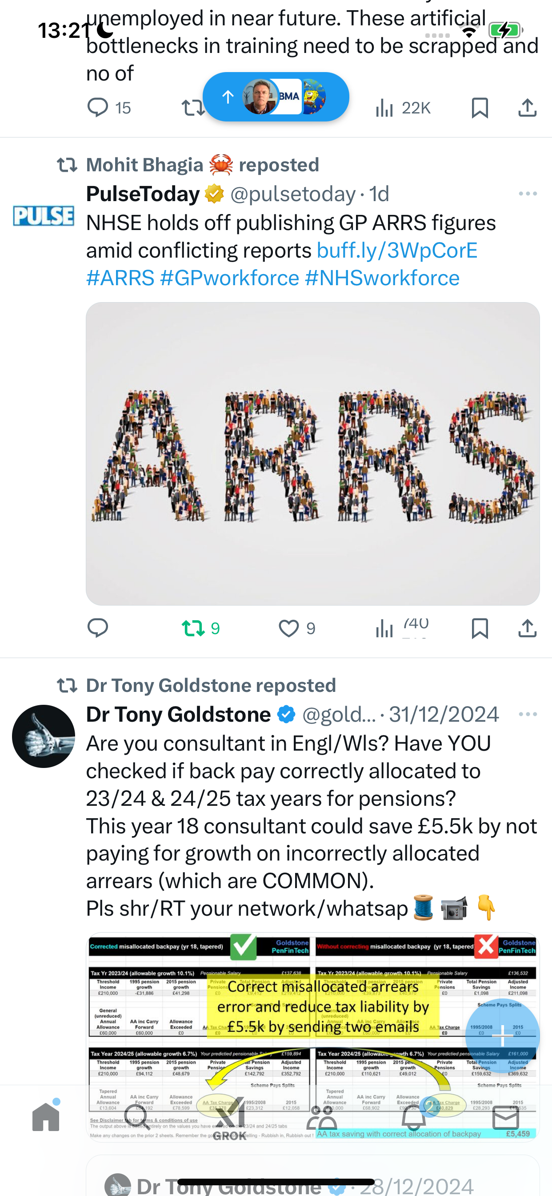
Task: Open Messages envelope icon
Action: pos(506,1117)
